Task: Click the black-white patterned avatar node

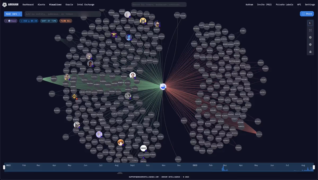Action: pos(128,96)
